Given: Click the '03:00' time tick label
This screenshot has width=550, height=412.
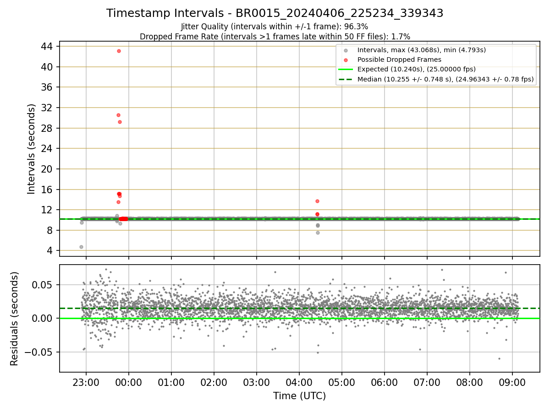Looking at the screenshot, I should click(256, 383).
